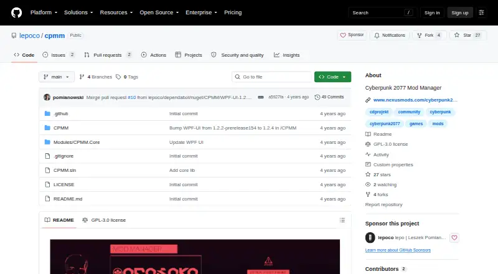
Task: Expand the latest commit message ellipsis
Action: point(261,97)
